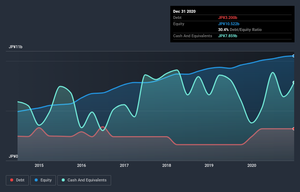Click the 2020 x-axis label
This screenshot has width=300, height=192.
pyautogui.click(x=252, y=165)
